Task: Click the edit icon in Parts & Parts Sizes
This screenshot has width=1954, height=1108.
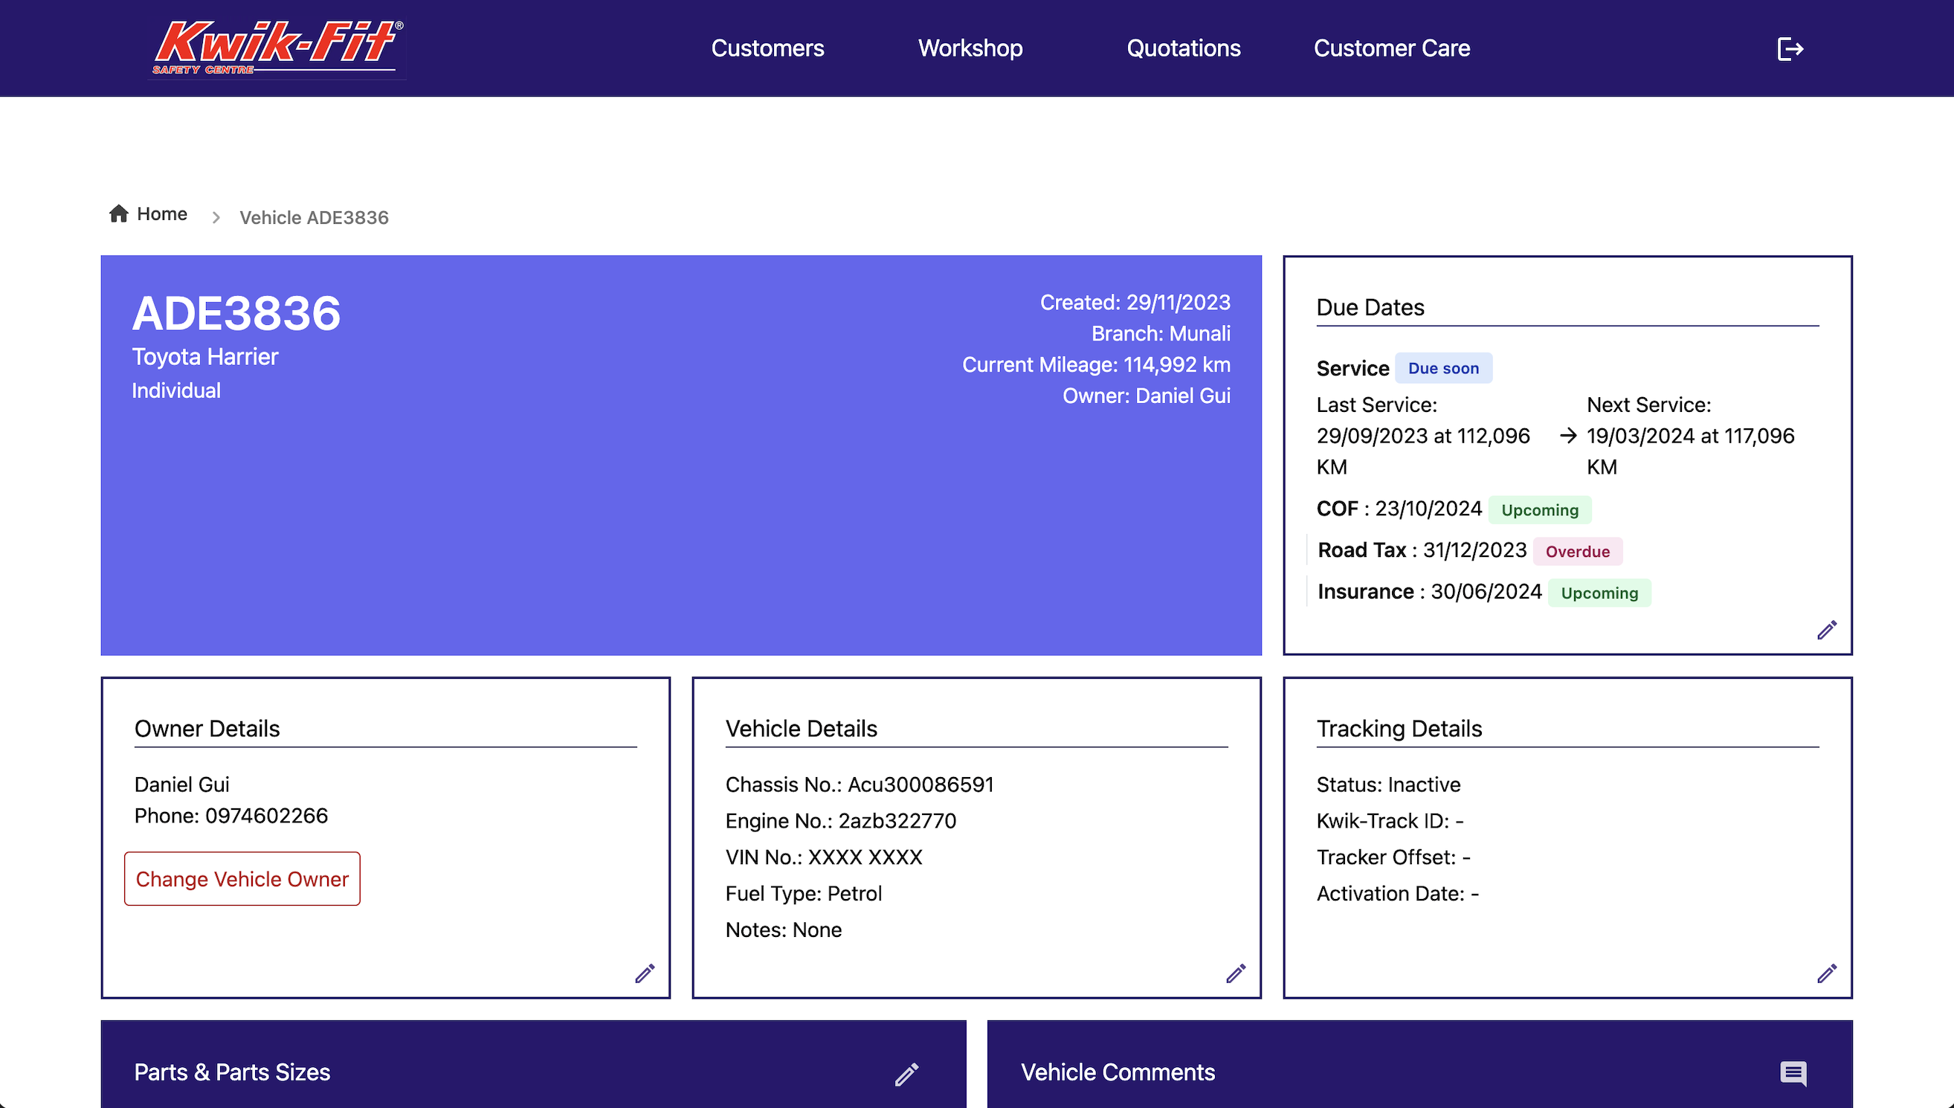Action: [907, 1072]
